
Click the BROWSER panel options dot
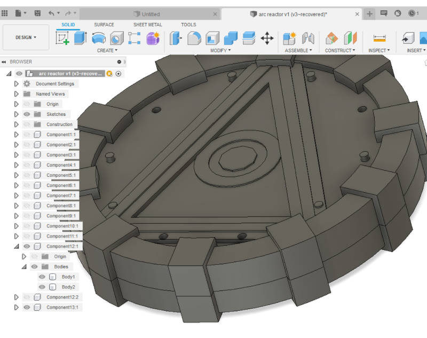click(119, 62)
